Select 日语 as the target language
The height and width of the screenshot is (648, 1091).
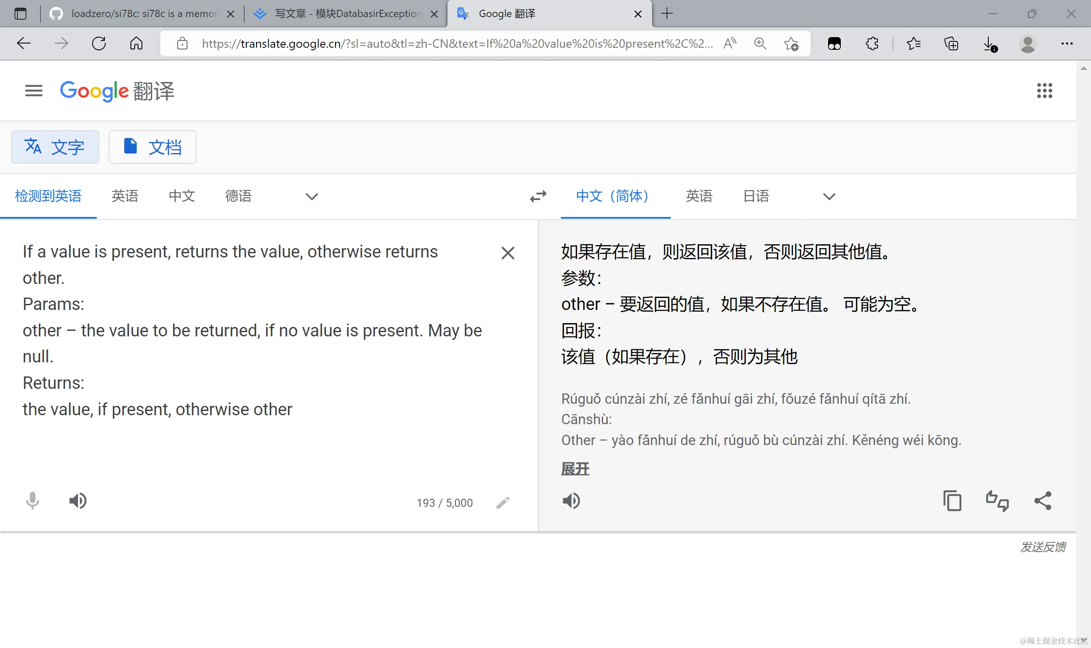coord(756,196)
